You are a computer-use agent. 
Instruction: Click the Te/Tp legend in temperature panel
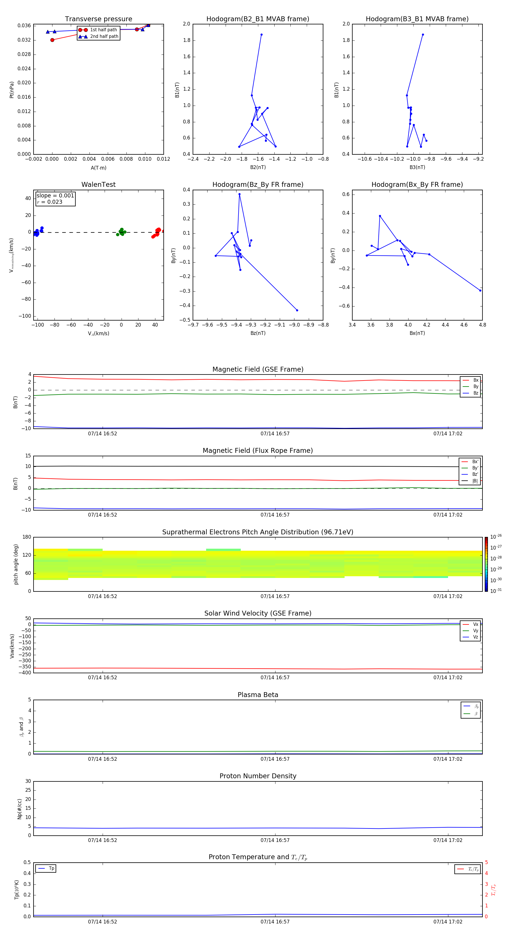tap(468, 869)
